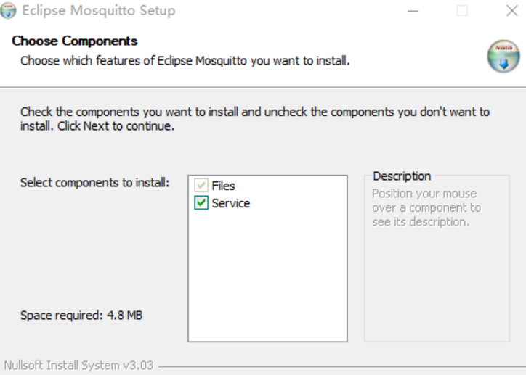Click empty area inside Description panel

tap(436, 290)
